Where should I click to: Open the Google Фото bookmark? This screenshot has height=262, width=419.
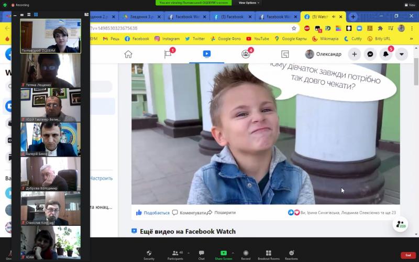(x=226, y=39)
